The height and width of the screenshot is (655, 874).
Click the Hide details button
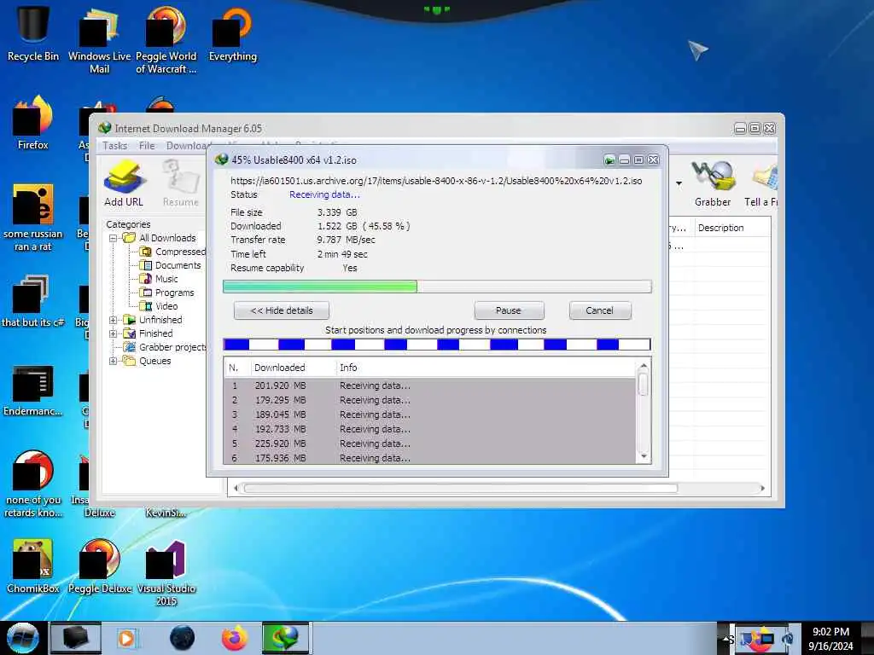282,310
